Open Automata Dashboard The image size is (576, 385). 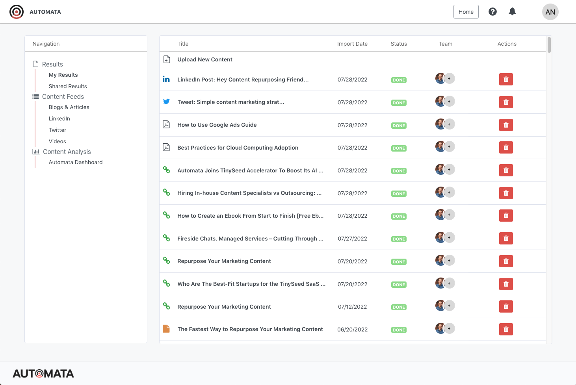[x=76, y=162]
